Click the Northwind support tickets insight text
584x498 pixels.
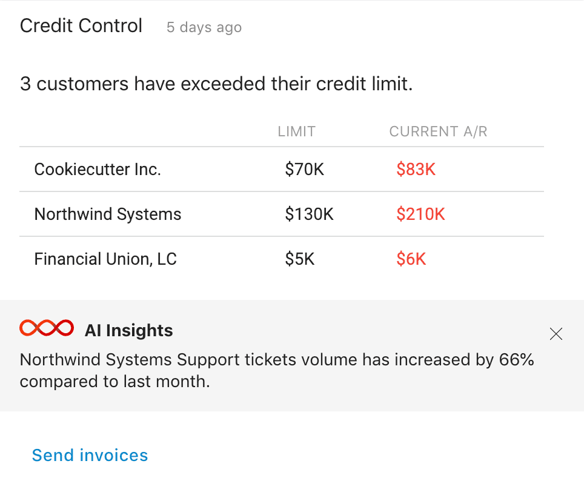point(277,371)
